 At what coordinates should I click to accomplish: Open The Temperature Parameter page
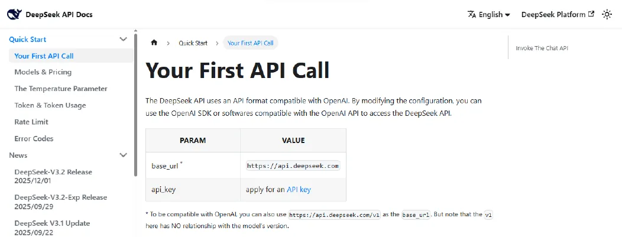point(61,89)
